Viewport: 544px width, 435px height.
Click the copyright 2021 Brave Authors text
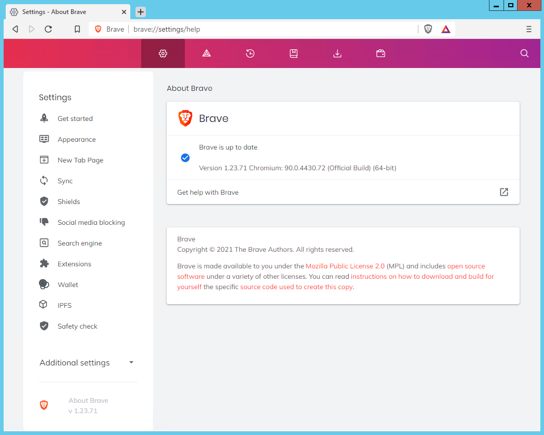coord(265,249)
